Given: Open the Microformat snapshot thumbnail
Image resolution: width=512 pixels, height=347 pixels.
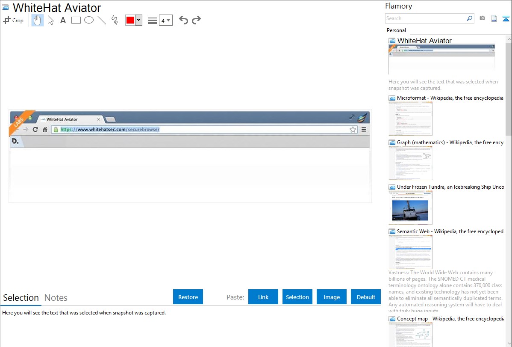Looking at the screenshot, I should click(x=410, y=119).
